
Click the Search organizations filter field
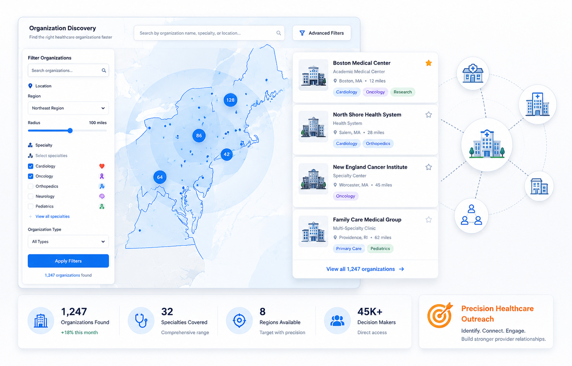(x=68, y=70)
